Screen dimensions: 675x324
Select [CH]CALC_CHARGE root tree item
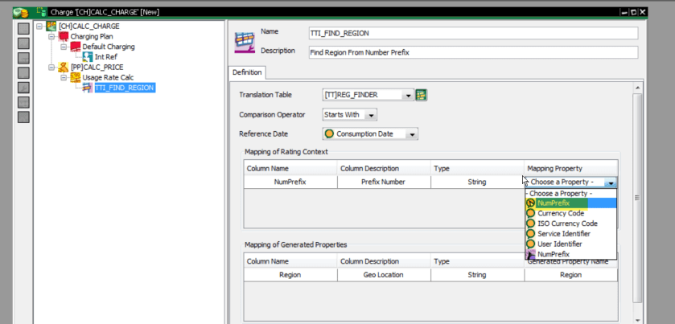pos(89,27)
